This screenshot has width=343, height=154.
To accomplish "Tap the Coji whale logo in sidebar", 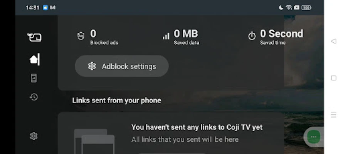I will (34, 37).
